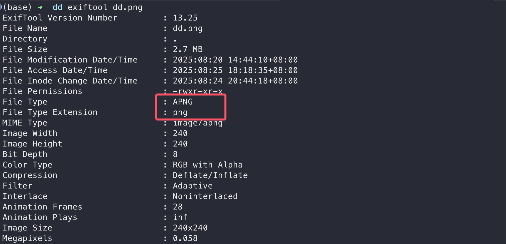
Task: Click the APNG file type value
Action: tap(183, 102)
